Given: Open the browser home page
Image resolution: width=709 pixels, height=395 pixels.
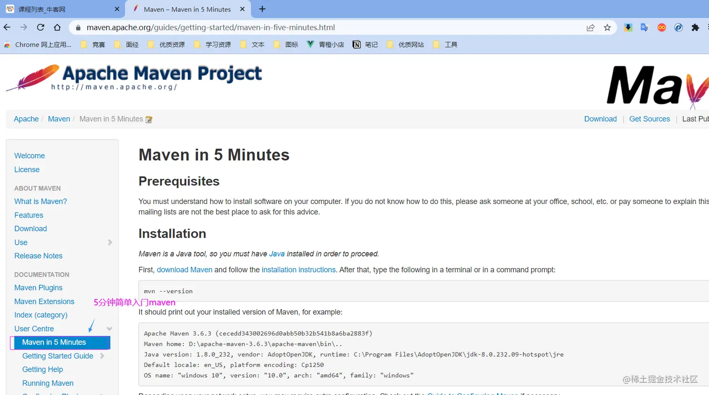Looking at the screenshot, I should point(57,28).
